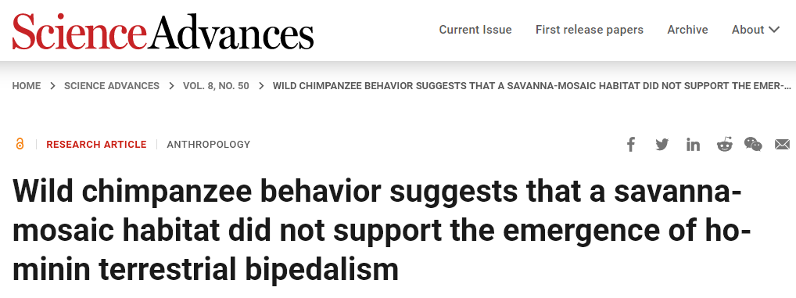Image resolution: width=796 pixels, height=298 pixels.
Task: Go to HOME in the breadcrumb
Action: click(x=27, y=86)
